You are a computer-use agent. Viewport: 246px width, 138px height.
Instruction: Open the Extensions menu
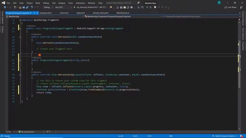pyautogui.click(x=80, y=3)
